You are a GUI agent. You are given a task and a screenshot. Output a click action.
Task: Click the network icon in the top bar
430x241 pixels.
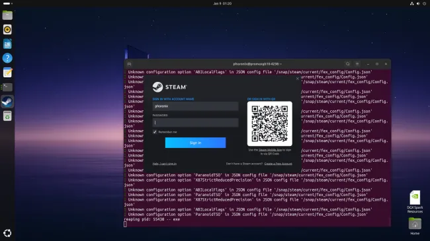pyautogui.click(x=411, y=3)
